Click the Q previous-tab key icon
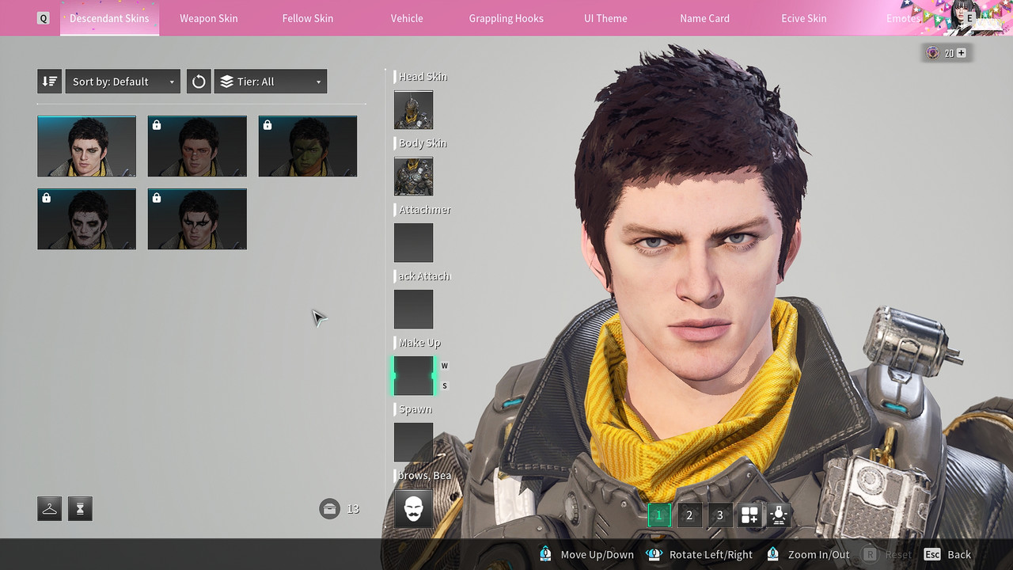 click(44, 18)
